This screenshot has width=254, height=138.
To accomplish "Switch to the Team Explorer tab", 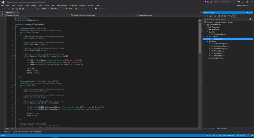I will pos(221,129).
